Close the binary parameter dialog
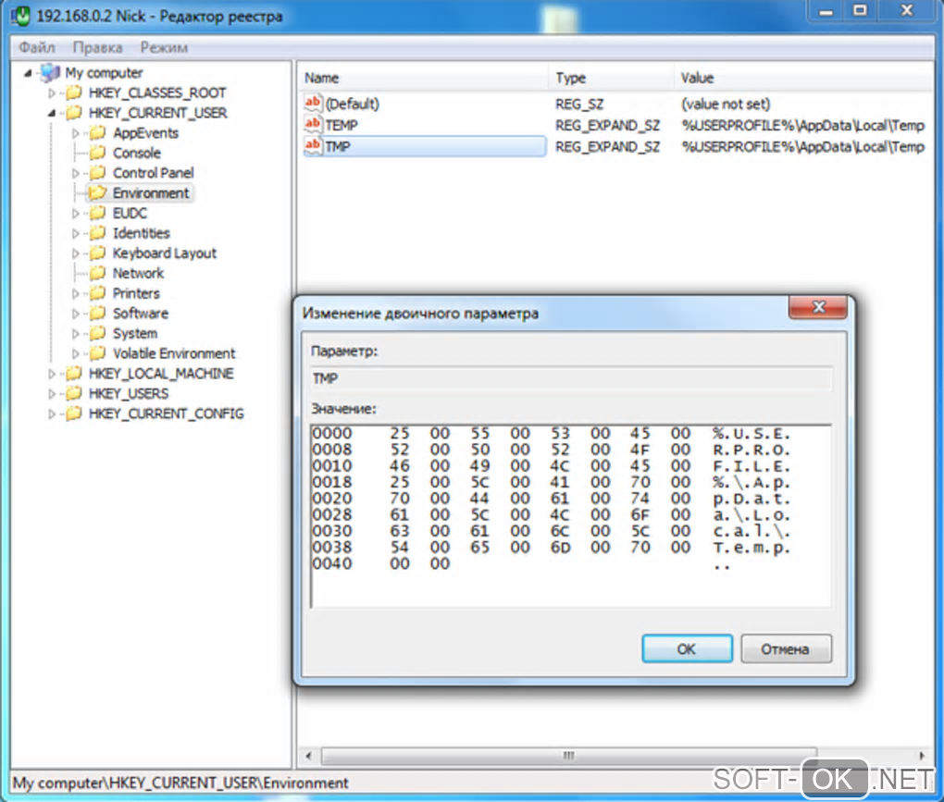944x802 pixels. point(818,307)
